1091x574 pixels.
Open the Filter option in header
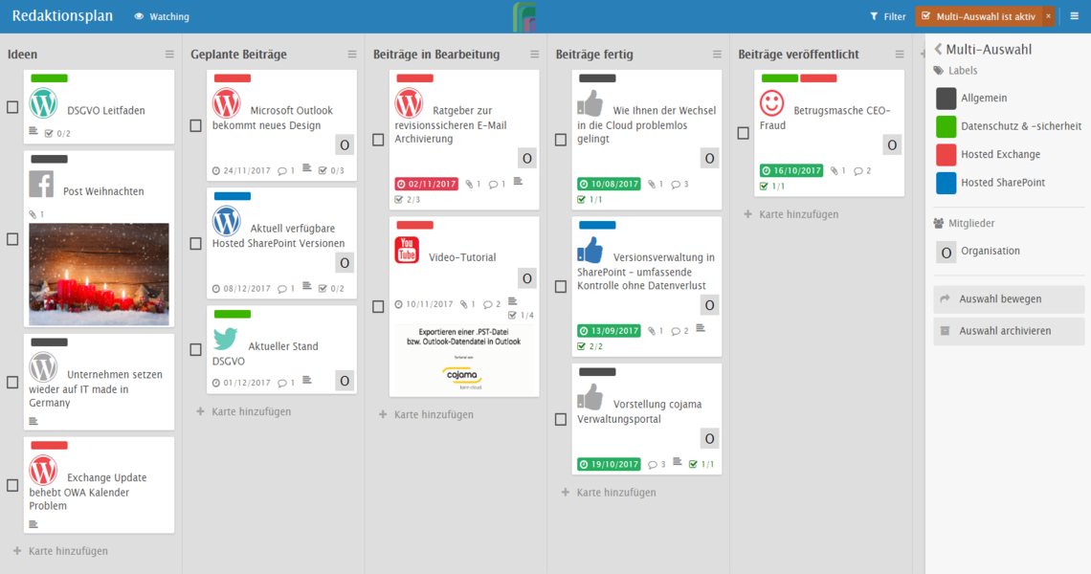pos(887,16)
